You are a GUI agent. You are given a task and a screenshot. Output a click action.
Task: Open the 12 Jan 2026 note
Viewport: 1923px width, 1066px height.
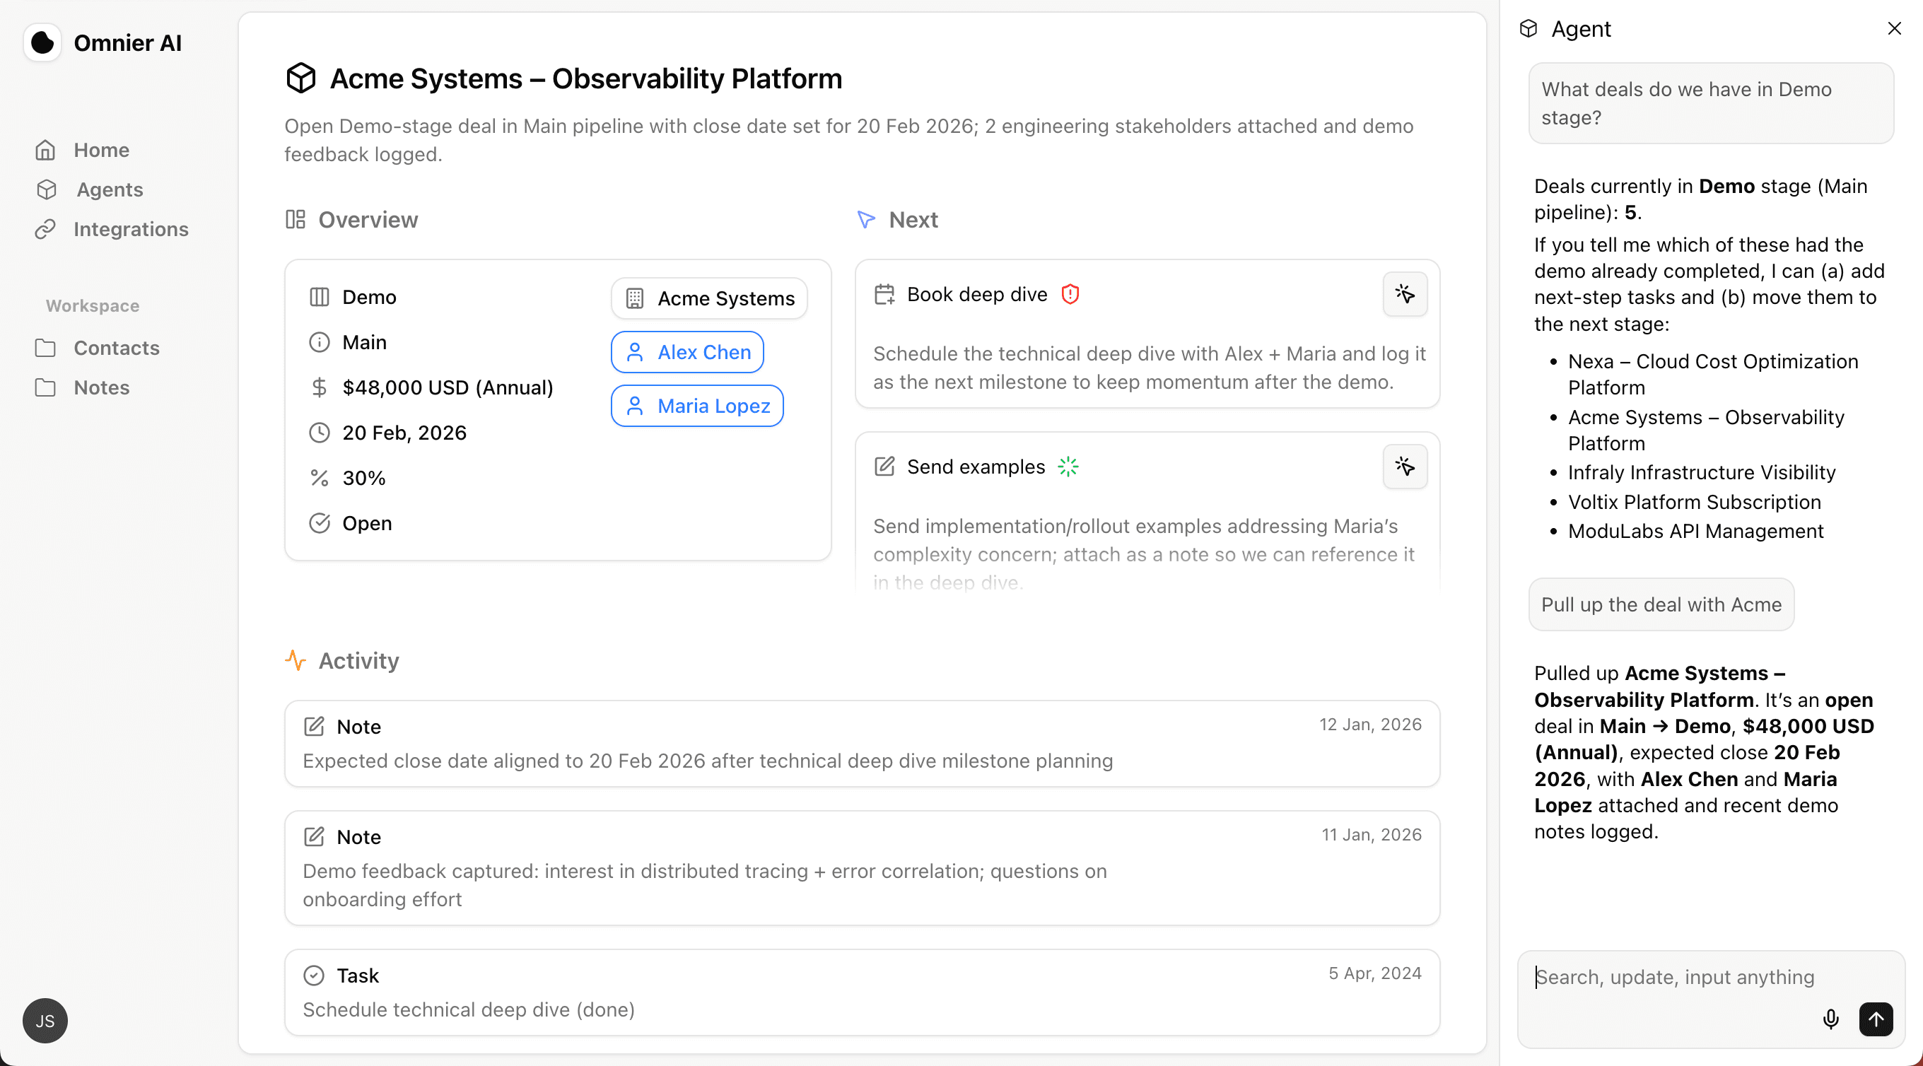point(862,744)
